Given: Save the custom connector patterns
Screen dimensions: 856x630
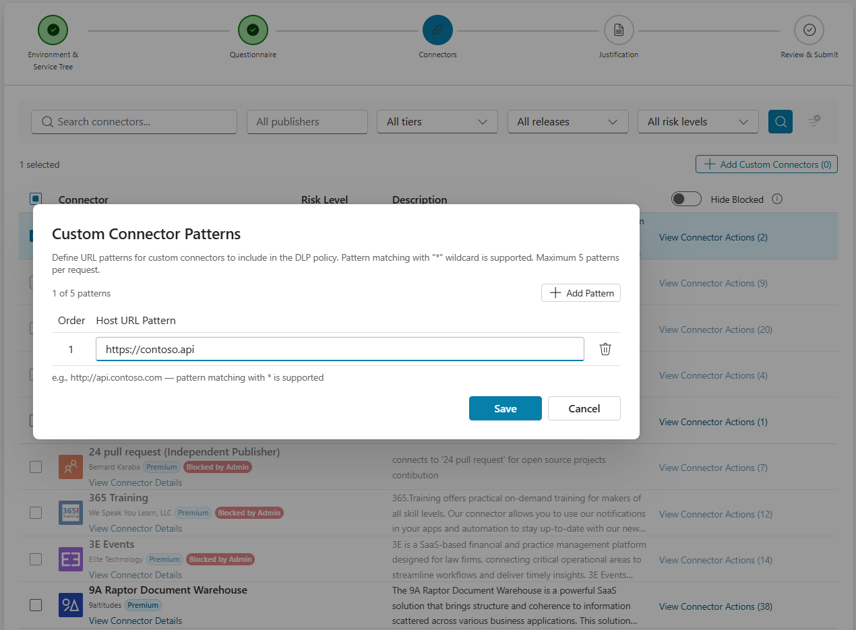Looking at the screenshot, I should coord(506,408).
